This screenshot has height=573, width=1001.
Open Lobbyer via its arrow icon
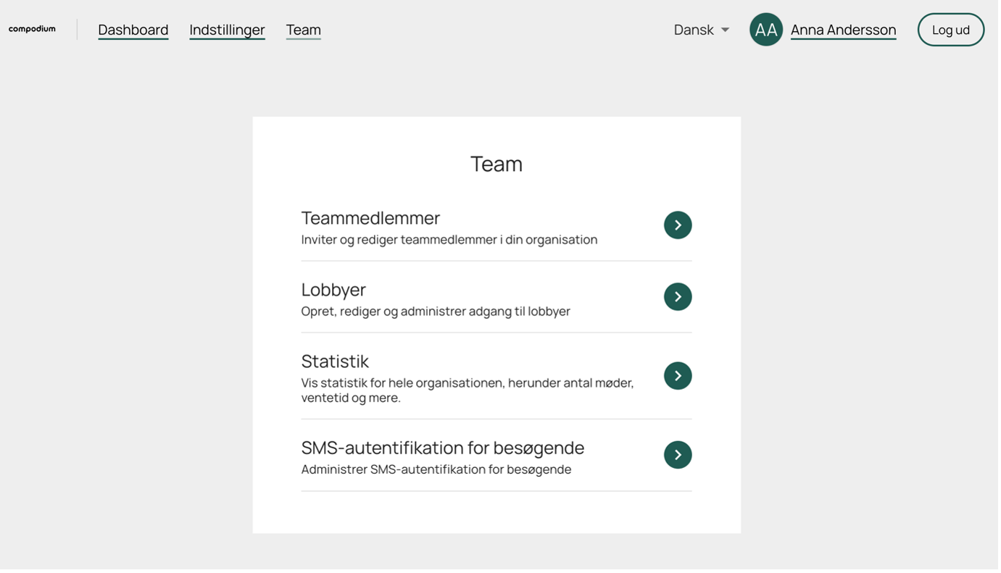tap(679, 298)
